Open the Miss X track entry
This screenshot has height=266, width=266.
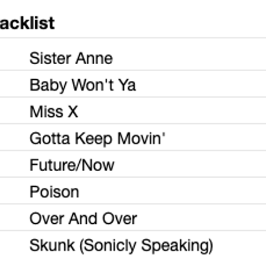54,112
